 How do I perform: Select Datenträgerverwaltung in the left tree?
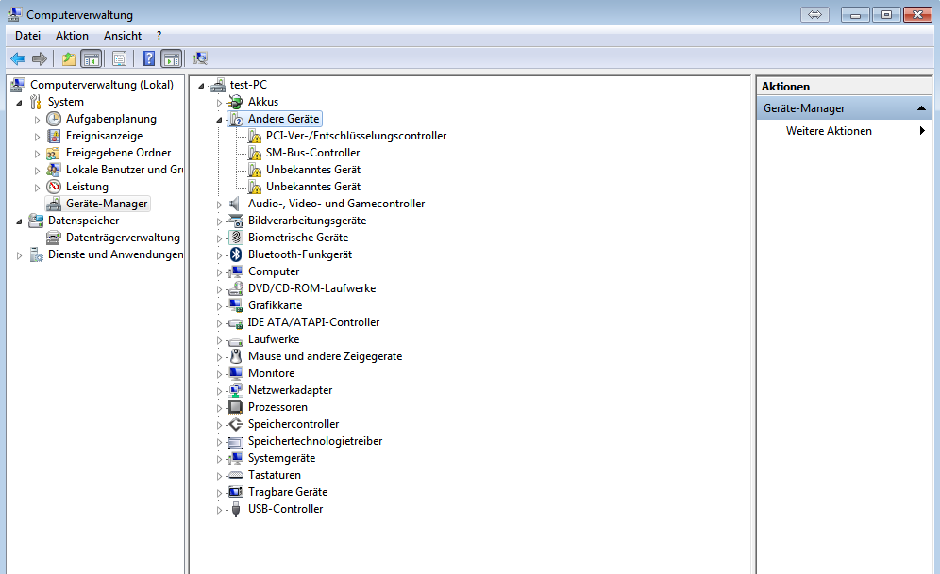(x=123, y=238)
